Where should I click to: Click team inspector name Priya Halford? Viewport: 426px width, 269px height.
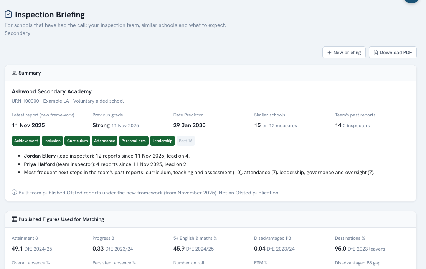(40, 164)
